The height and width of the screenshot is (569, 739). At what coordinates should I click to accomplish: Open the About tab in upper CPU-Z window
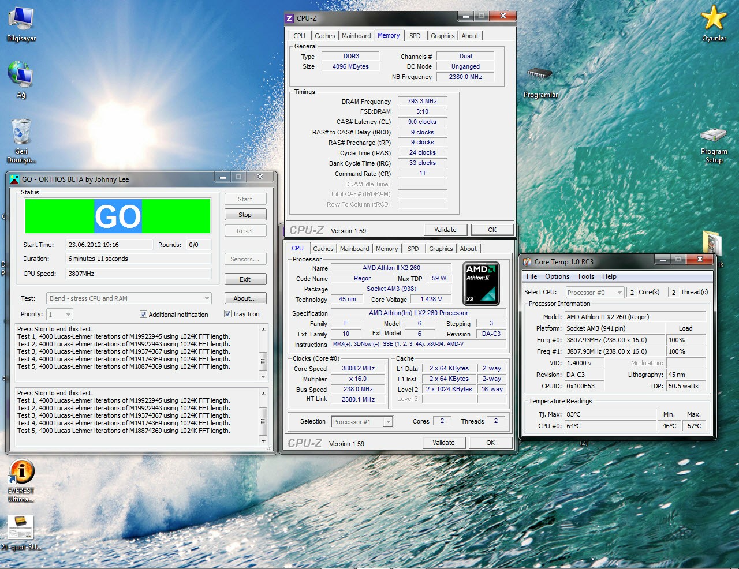470,36
